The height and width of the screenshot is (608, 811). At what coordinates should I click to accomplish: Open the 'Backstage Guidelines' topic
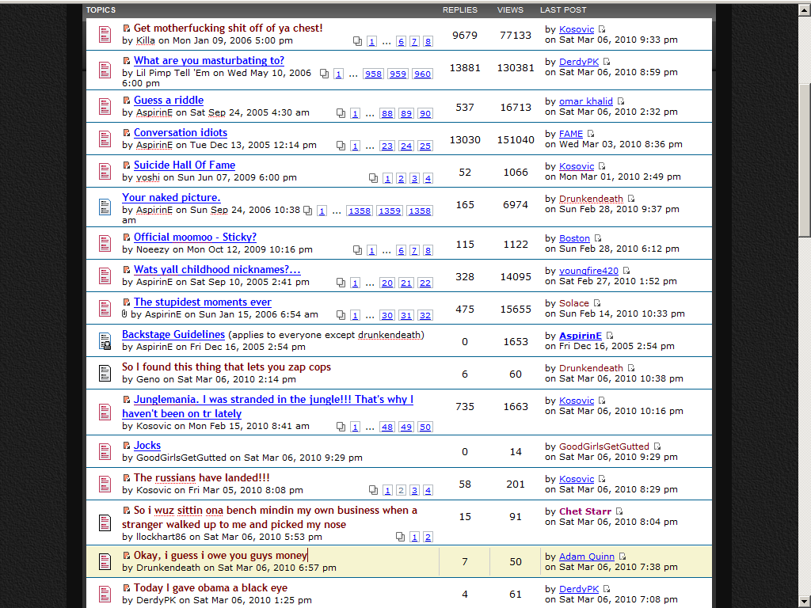coord(173,335)
